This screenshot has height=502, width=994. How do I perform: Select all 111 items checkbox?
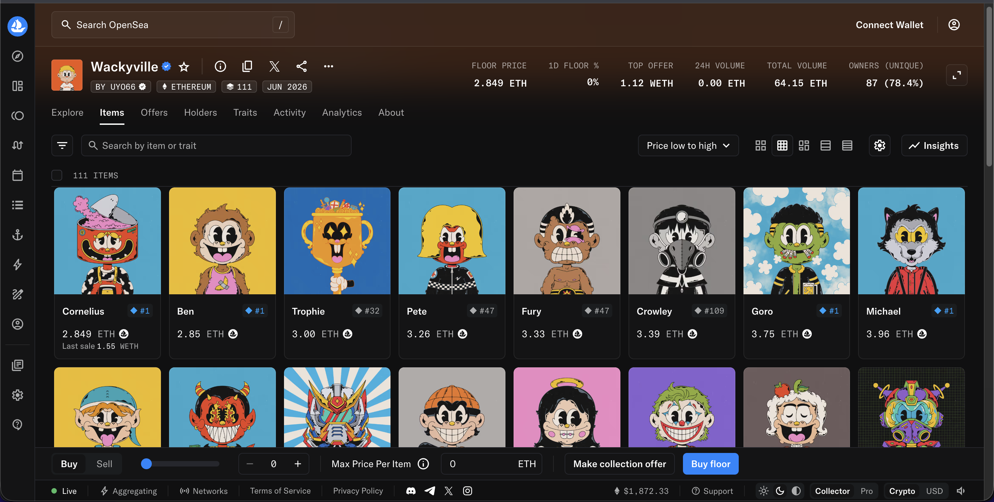(x=57, y=175)
